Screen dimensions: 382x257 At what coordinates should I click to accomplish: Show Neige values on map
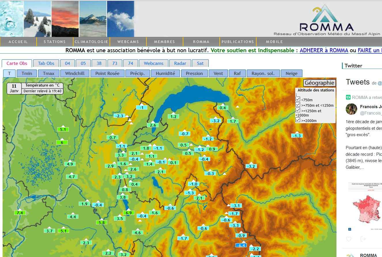291,73
